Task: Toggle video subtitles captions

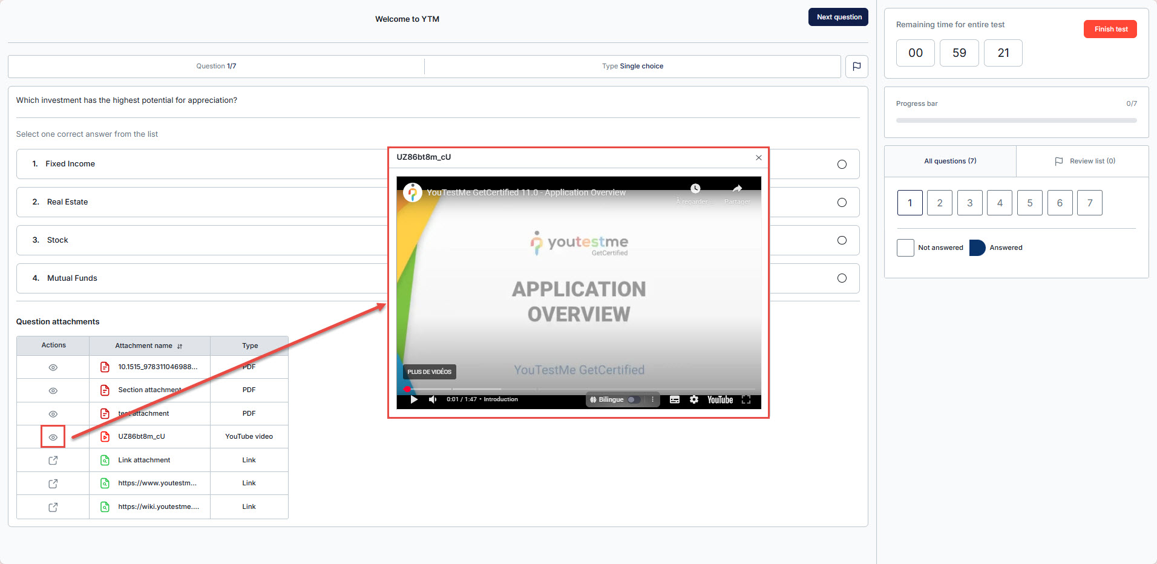Action: point(675,399)
